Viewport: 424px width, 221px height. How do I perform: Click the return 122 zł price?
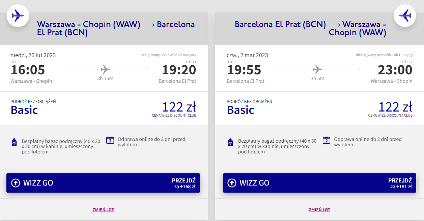coord(395,107)
